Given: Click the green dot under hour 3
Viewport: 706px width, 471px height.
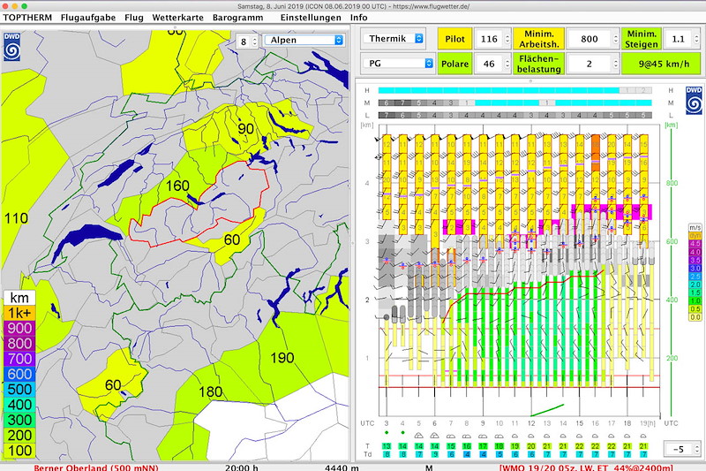Looking at the screenshot, I should (x=387, y=433).
